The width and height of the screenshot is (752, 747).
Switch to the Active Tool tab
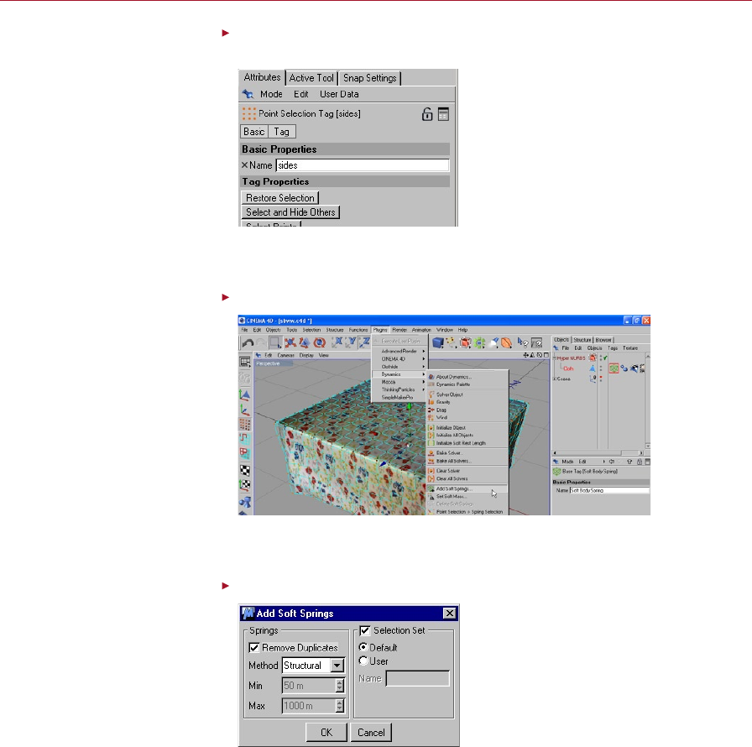(x=311, y=78)
